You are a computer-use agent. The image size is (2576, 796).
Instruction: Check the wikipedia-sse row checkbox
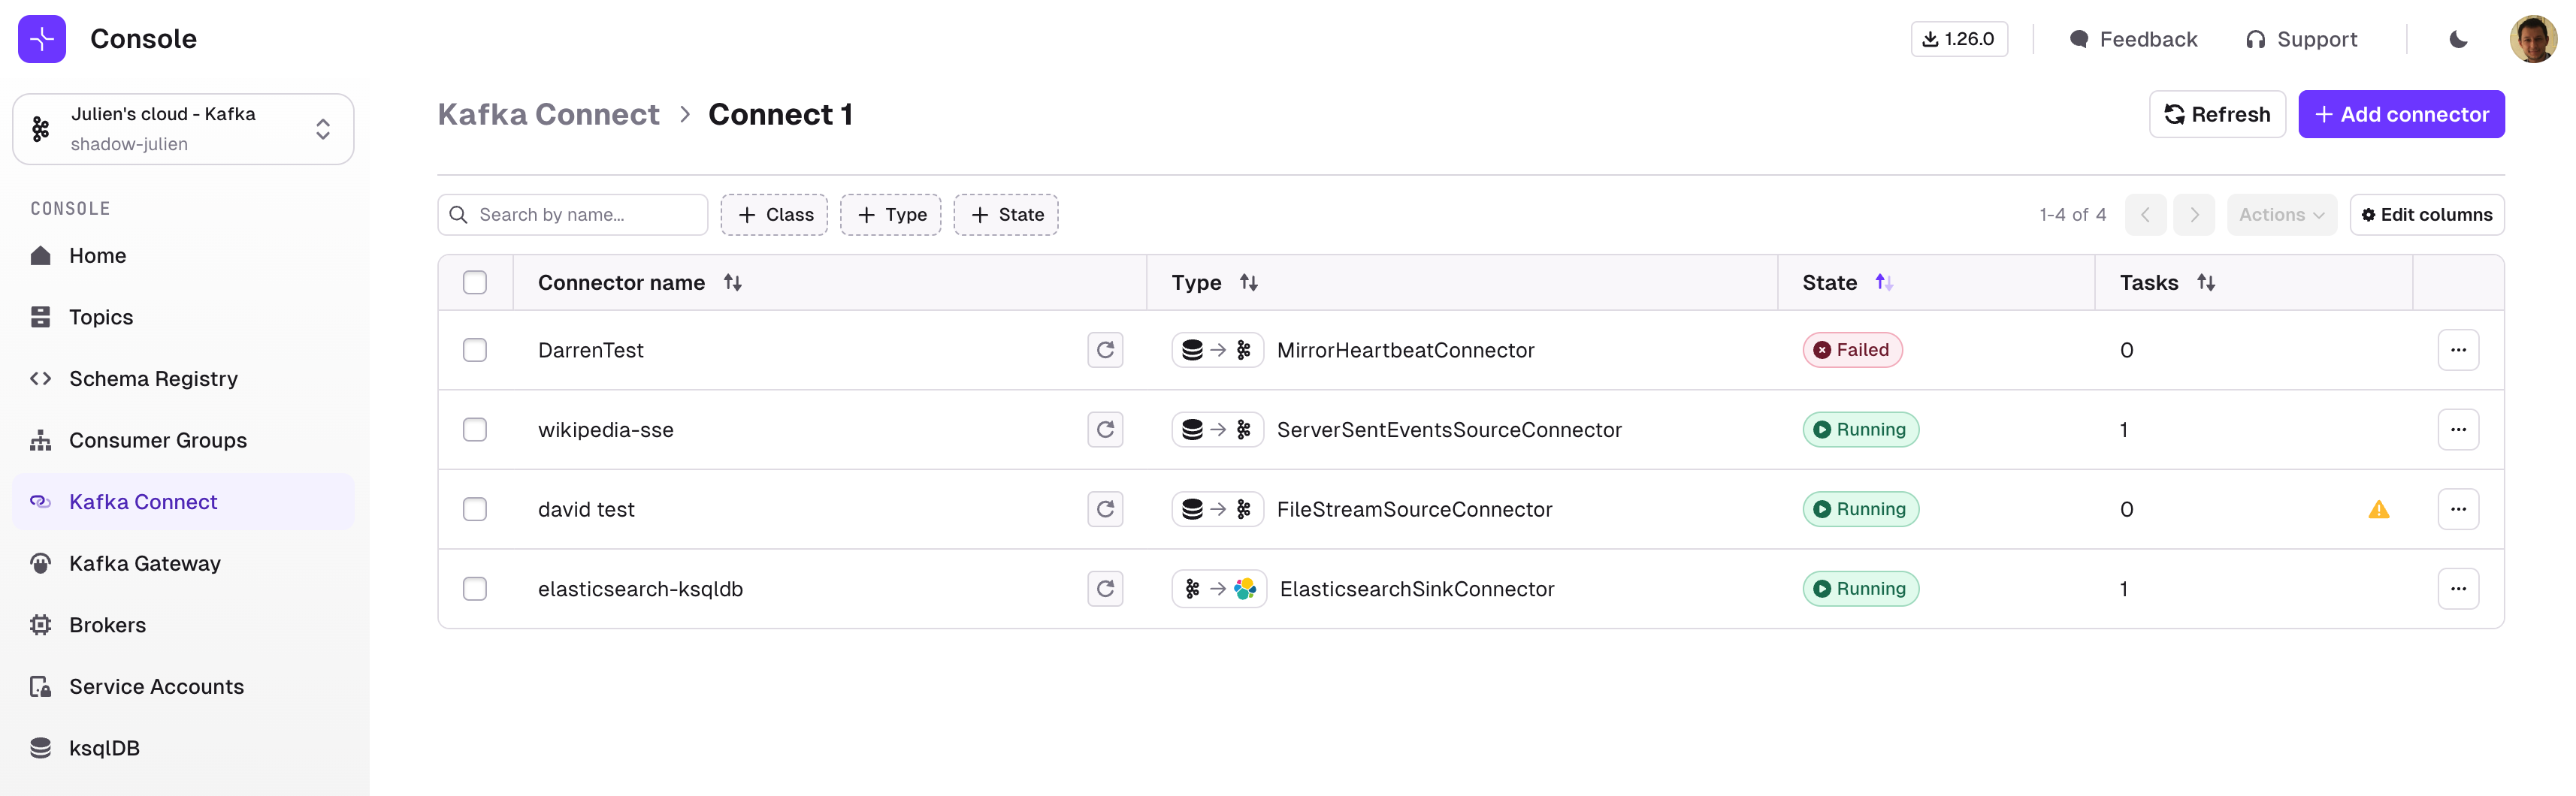475,430
